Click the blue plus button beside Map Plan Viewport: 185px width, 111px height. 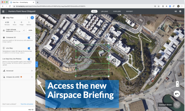pyautogui.click(x=32, y=18)
